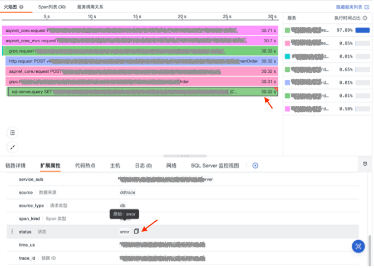The height and width of the screenshot is (268, 374).
Task: Select the service row with 0.58%
Action: click(327, 109)
